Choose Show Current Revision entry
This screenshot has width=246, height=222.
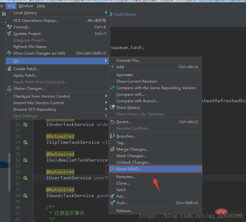point(155,81)
